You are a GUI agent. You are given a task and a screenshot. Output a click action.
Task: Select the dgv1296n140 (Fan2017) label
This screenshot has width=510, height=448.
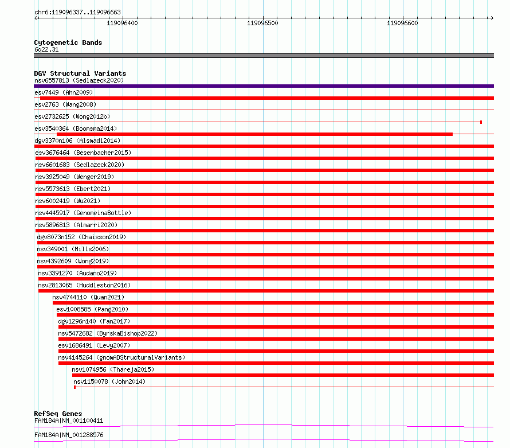tap(94, 321)
